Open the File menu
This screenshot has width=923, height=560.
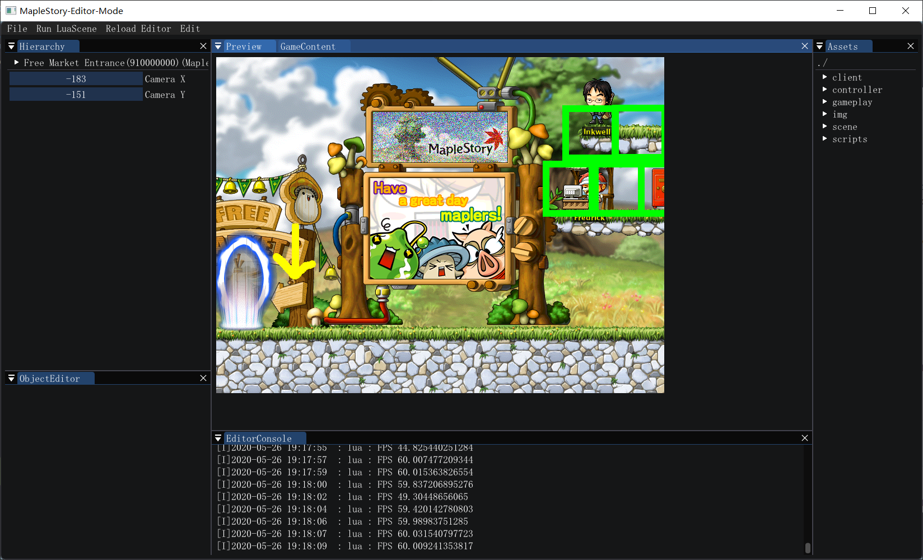coord(17,29)
